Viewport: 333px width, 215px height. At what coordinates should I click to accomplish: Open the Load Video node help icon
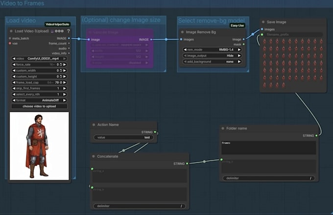[69, 31]
